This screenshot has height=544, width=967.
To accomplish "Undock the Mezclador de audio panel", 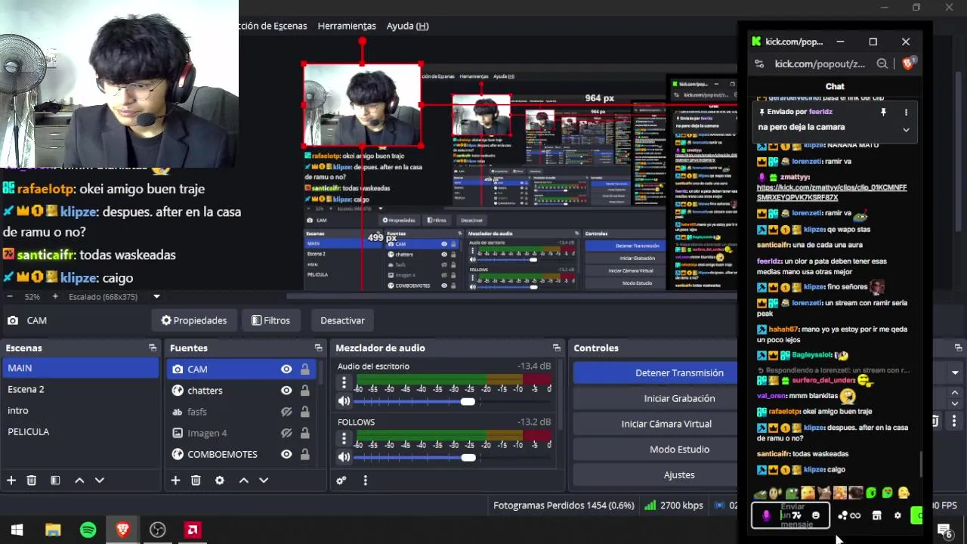I will click(x=557, y=348).
